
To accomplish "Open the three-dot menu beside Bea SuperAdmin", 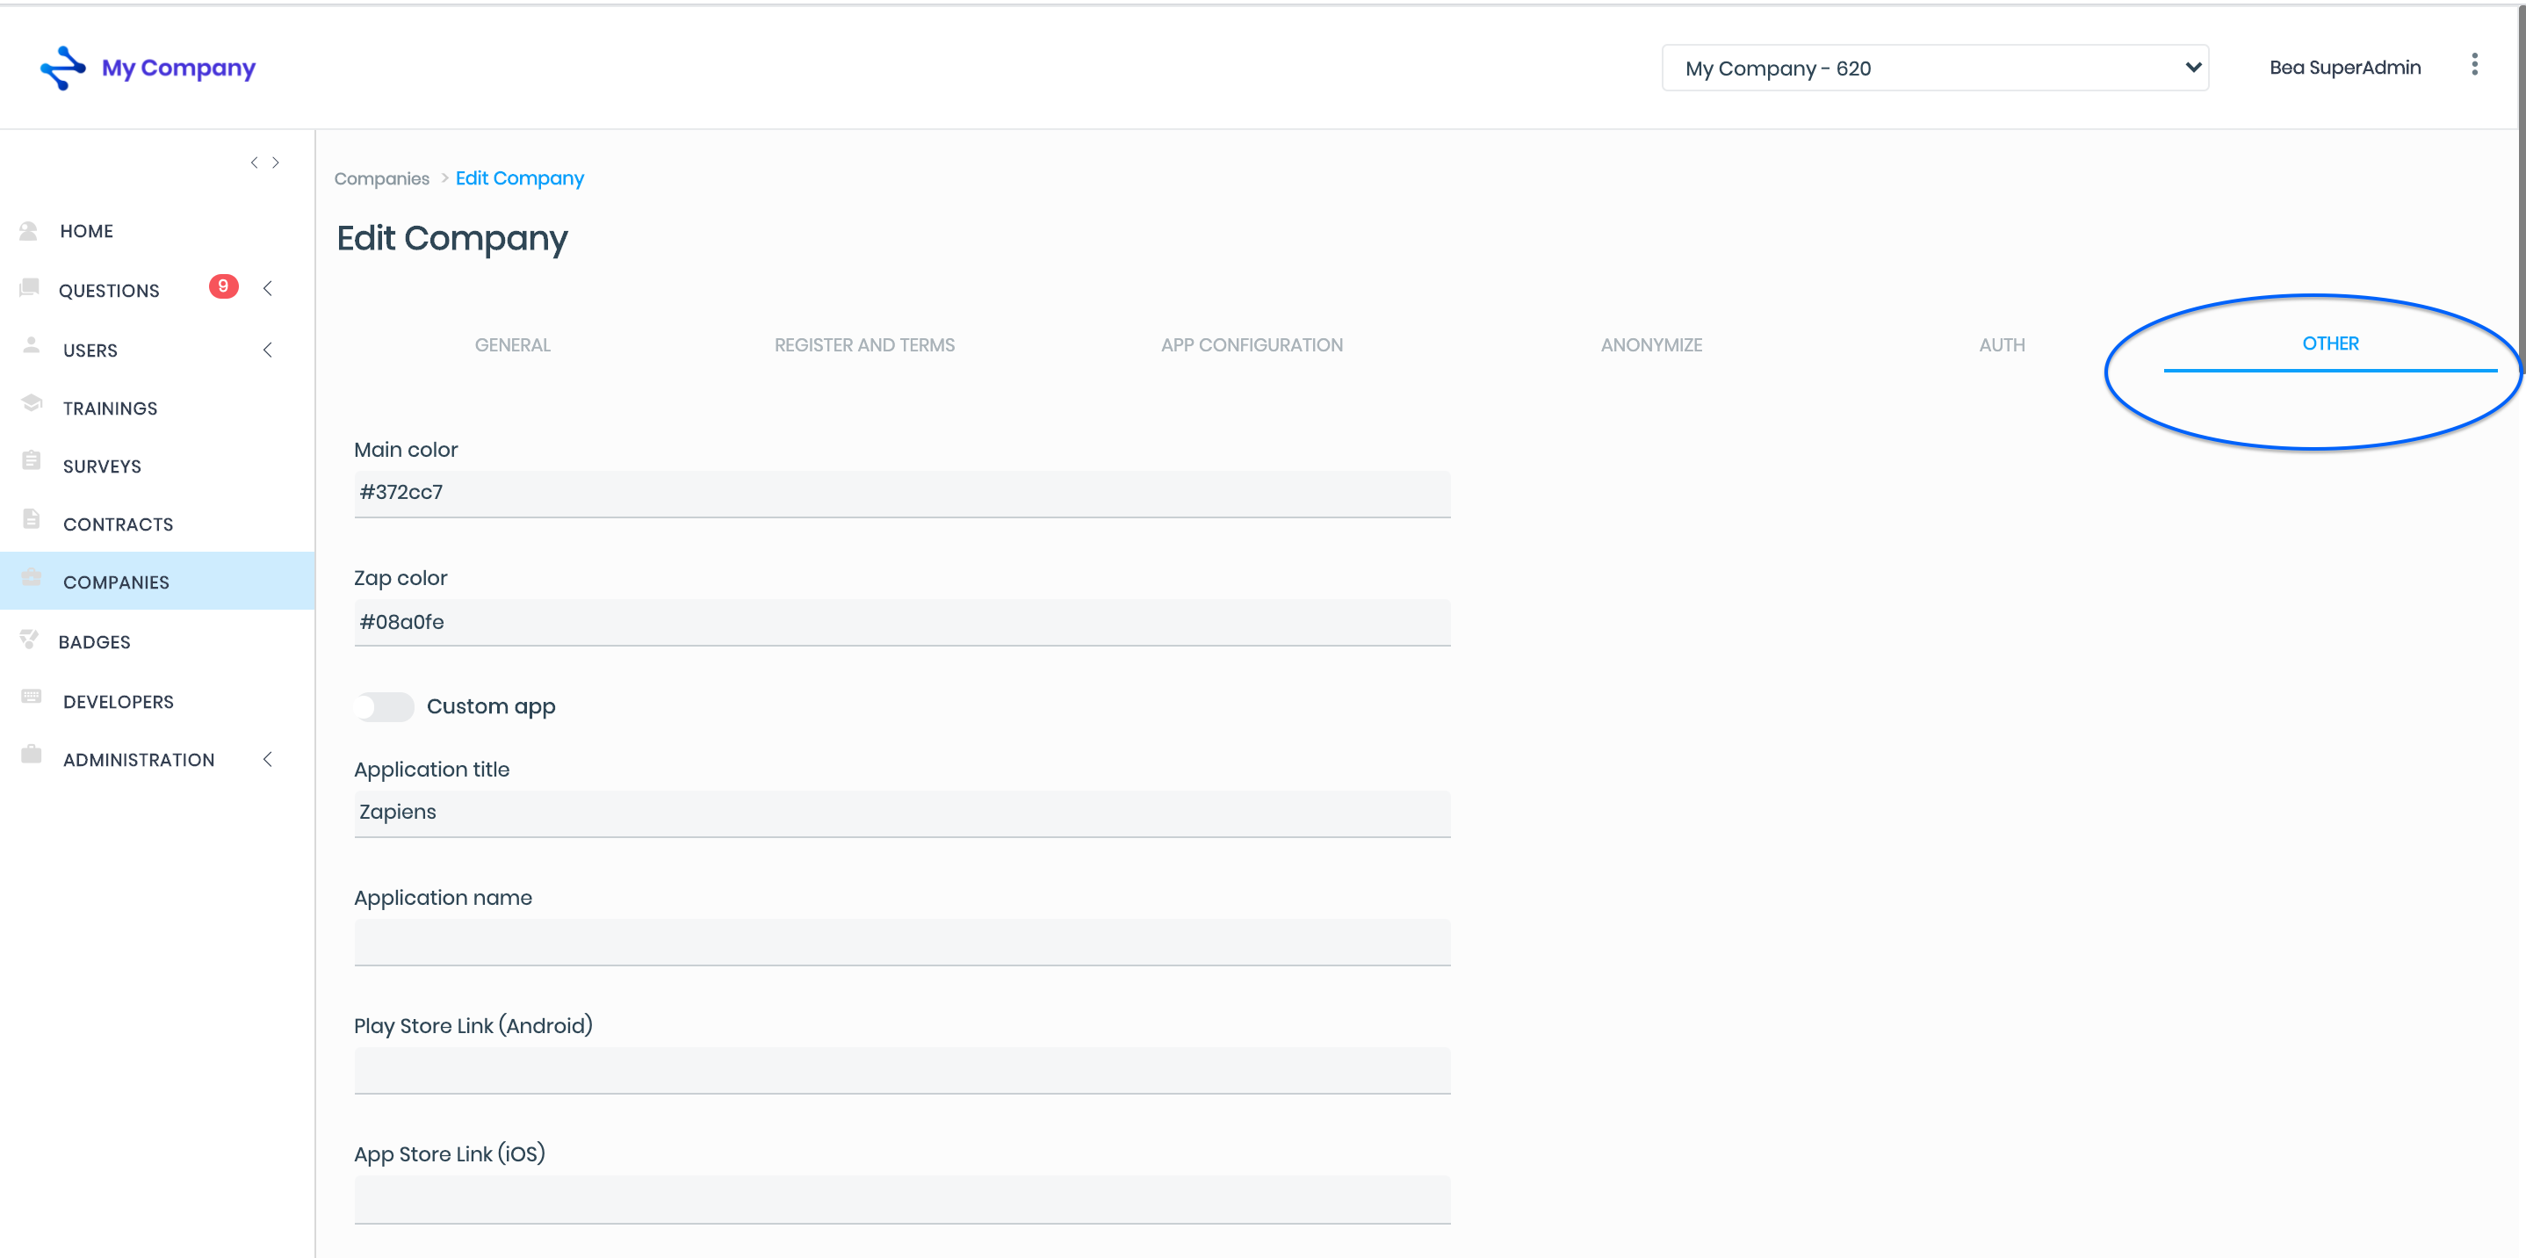I will (x=2473, y=65).
